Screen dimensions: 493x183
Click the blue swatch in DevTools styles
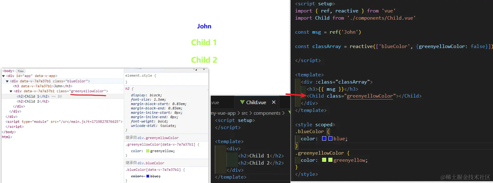click(148, 176)
